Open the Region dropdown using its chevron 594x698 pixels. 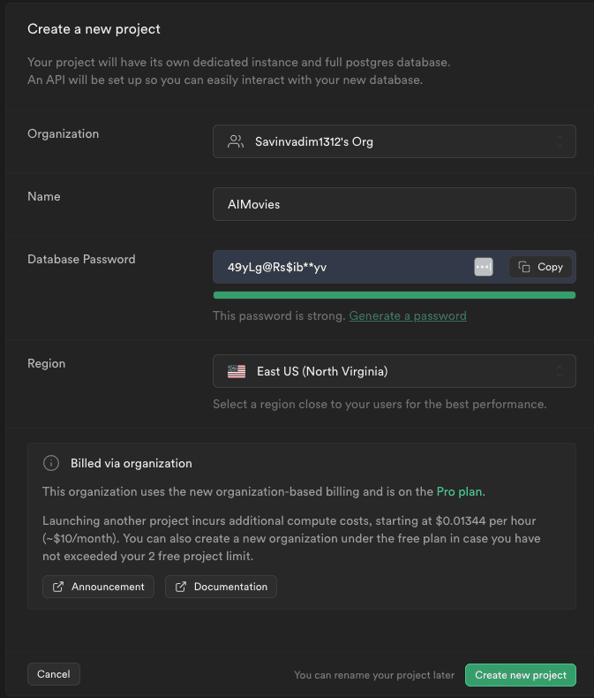point(559,372)
